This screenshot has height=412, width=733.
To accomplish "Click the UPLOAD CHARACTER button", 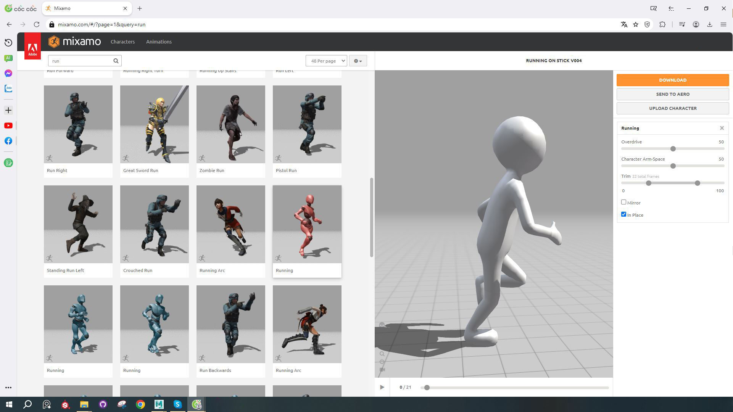I will 673,108.
